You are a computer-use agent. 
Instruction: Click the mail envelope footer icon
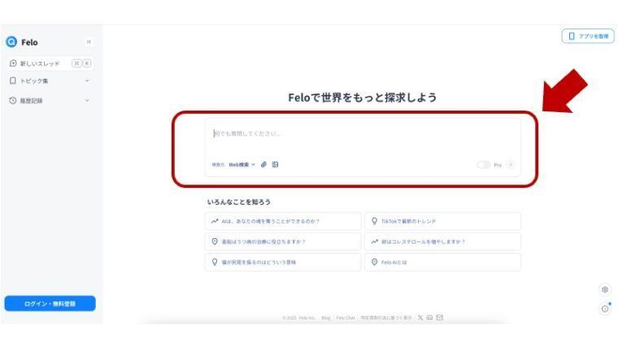coord(439,318)
